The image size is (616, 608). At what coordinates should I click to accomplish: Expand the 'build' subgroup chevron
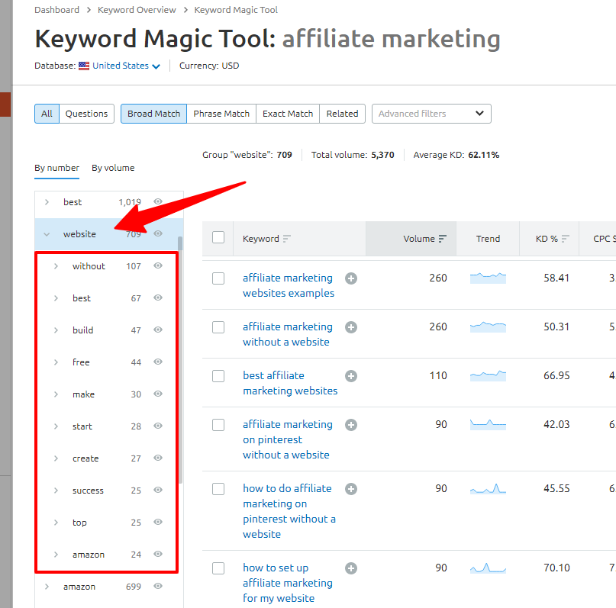56,330
